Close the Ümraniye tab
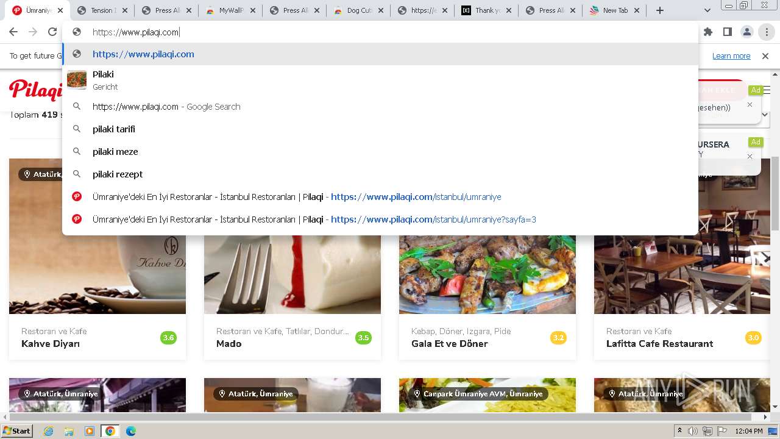This screenshot has height=439, width=780. (x=60, y=10)
